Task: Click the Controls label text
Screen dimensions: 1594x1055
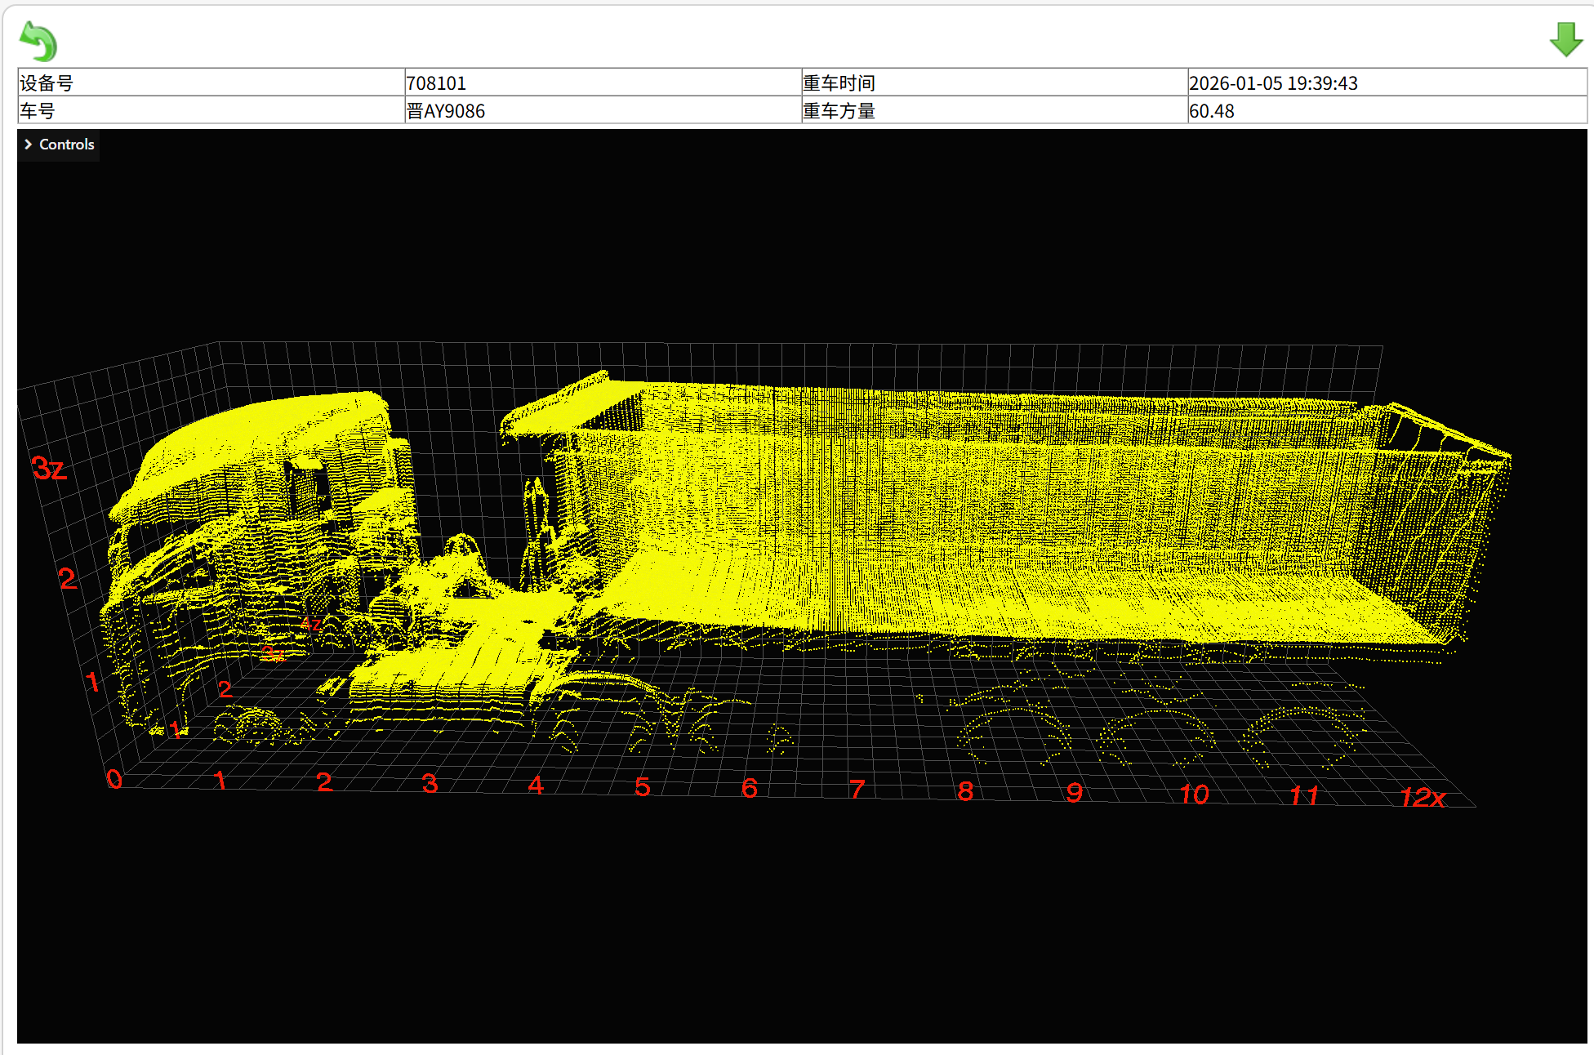Action: (x=67, y=145)
